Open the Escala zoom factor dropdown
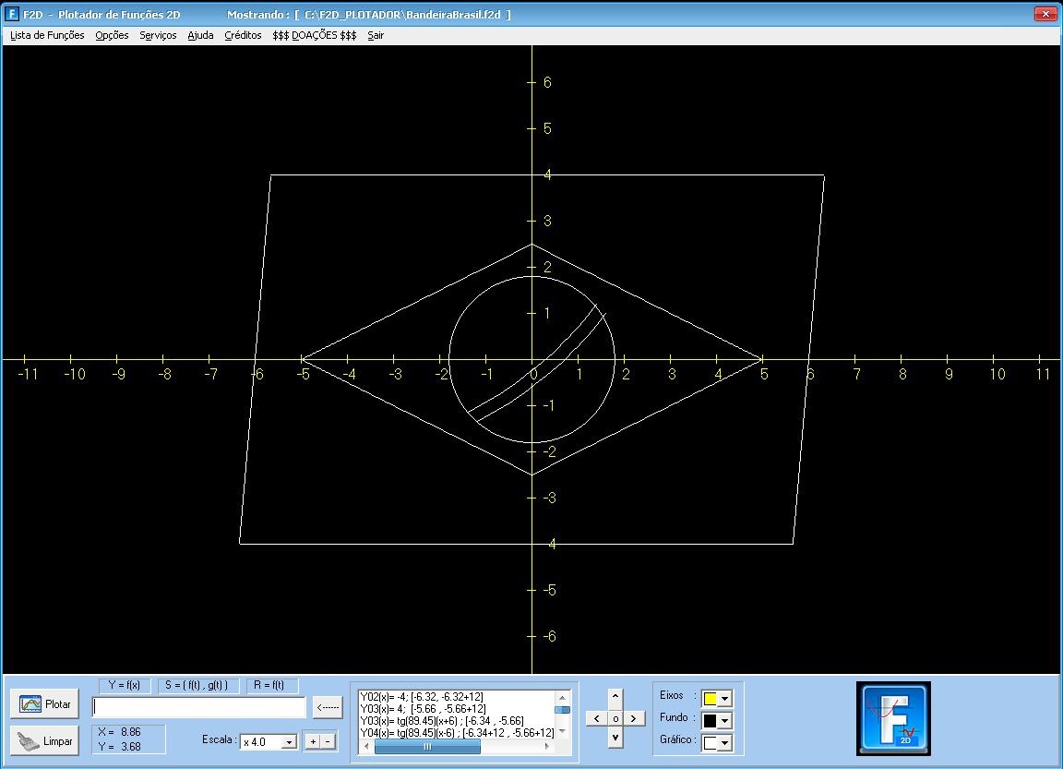Image resolution: width=1063 pixels, height=769 pixels. (x=289, y=742)
